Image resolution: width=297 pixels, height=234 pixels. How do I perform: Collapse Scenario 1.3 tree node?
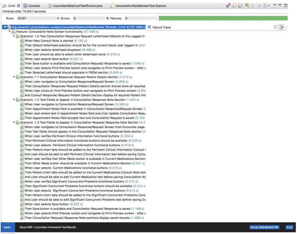[13, 122]
